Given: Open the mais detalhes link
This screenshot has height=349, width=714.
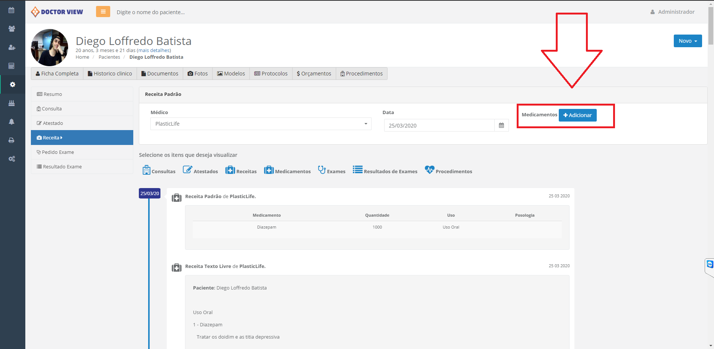Looking at the screenshot, I should [x=154, y=50].
